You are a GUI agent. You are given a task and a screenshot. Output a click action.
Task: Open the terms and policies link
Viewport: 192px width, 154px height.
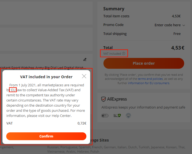pos(150,79)
